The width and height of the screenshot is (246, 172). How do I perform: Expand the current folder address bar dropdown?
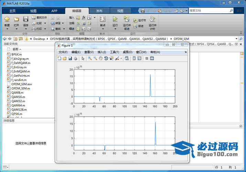pos(236,39)
